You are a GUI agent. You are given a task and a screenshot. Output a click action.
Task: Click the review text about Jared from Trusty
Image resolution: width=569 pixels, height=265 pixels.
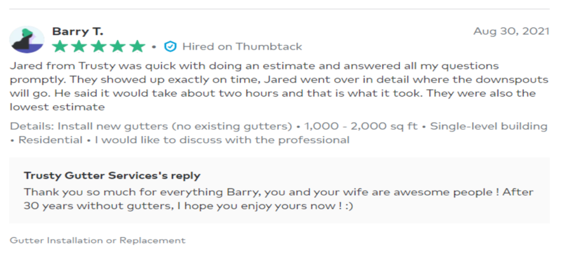[x=279, y=87]
